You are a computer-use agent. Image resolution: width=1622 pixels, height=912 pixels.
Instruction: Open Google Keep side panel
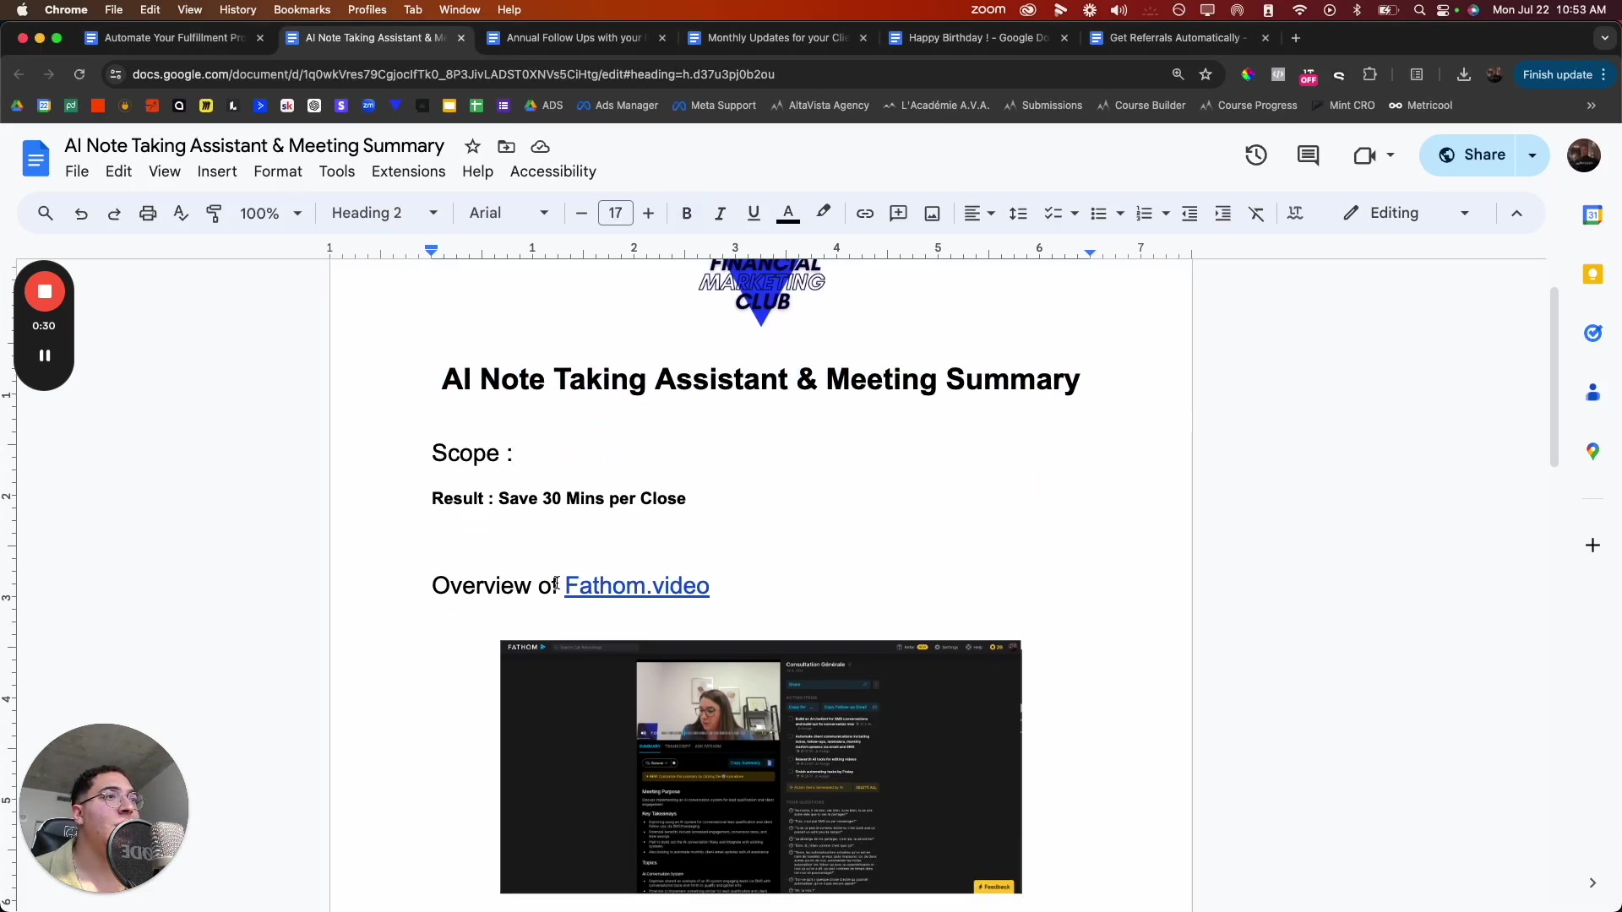click(1592, 274)
